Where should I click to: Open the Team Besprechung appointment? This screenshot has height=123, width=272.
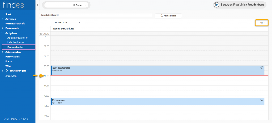pyautogui.click(x=133, y=70)
